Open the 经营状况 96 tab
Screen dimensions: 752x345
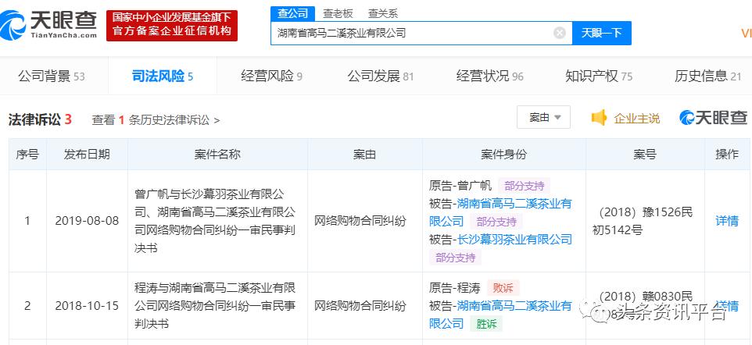(x=489, y=76)
